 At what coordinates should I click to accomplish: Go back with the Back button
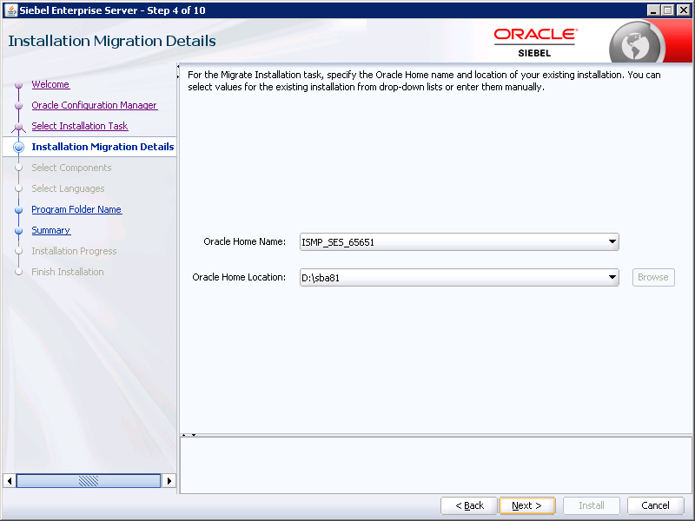pyautogui.click(x=469, y=505)
